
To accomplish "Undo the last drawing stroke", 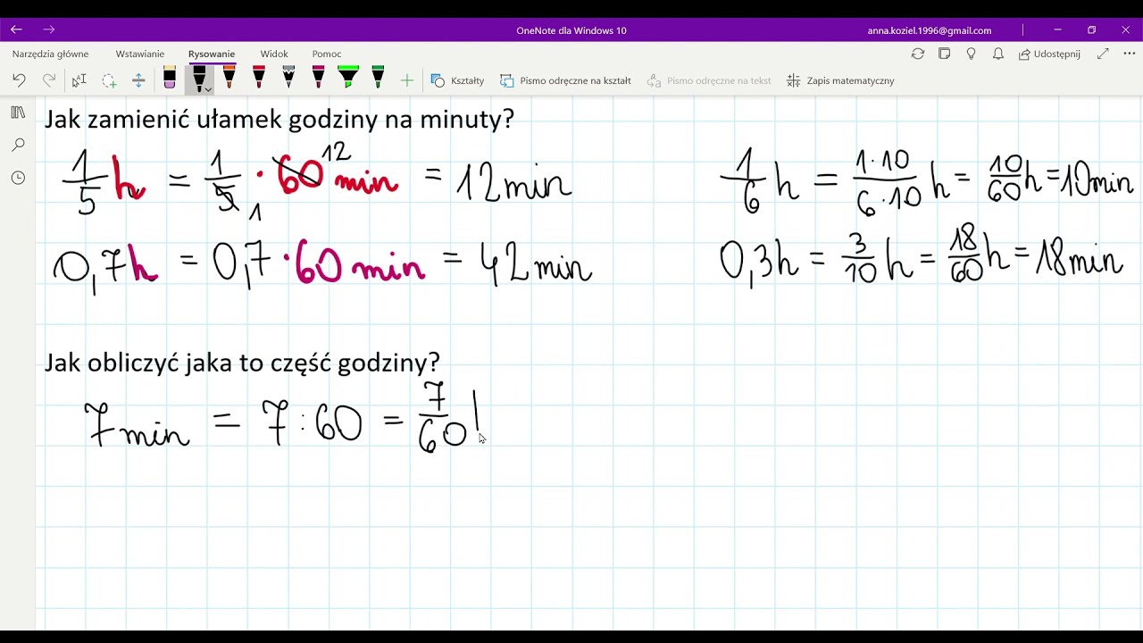I will pos(19,80).
